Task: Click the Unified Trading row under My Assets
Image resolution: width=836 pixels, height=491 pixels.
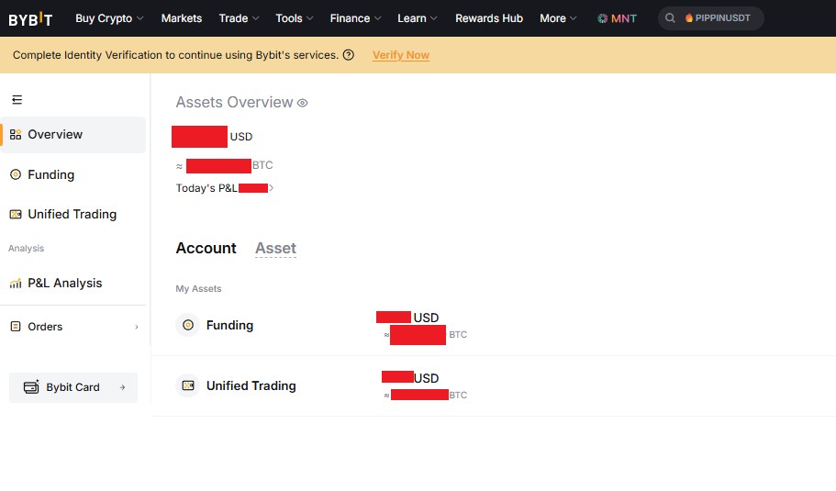Action: tap(493, 385)
